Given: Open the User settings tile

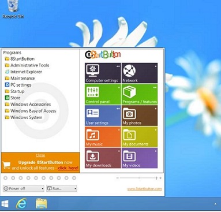Looking at the screenshot, I should pos(103,116).
